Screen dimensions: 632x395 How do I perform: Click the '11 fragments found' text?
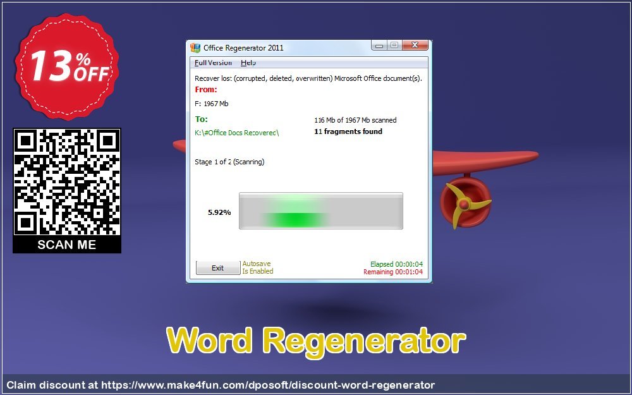click(x=348, y=131)
